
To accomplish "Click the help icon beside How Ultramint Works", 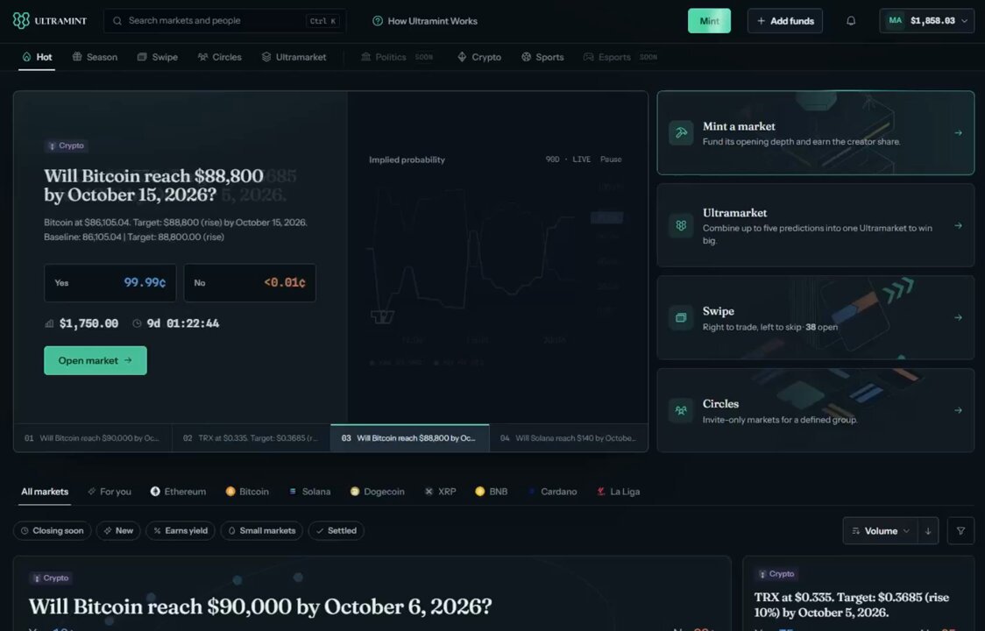I will click(378, 21).
